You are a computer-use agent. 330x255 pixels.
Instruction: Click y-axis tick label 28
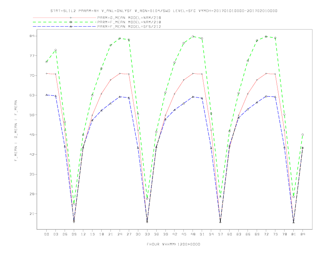click(x=32, y=194)
